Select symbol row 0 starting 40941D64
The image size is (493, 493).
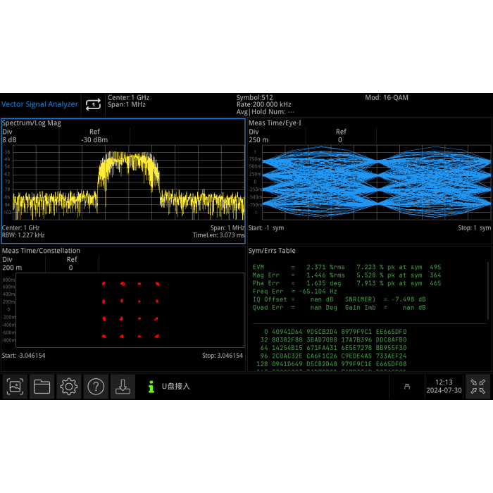[335, 332]
